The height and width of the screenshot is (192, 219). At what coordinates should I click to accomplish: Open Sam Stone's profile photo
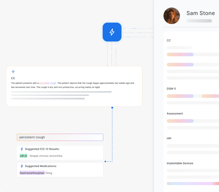pyautogui.click(x=171, y=16)
